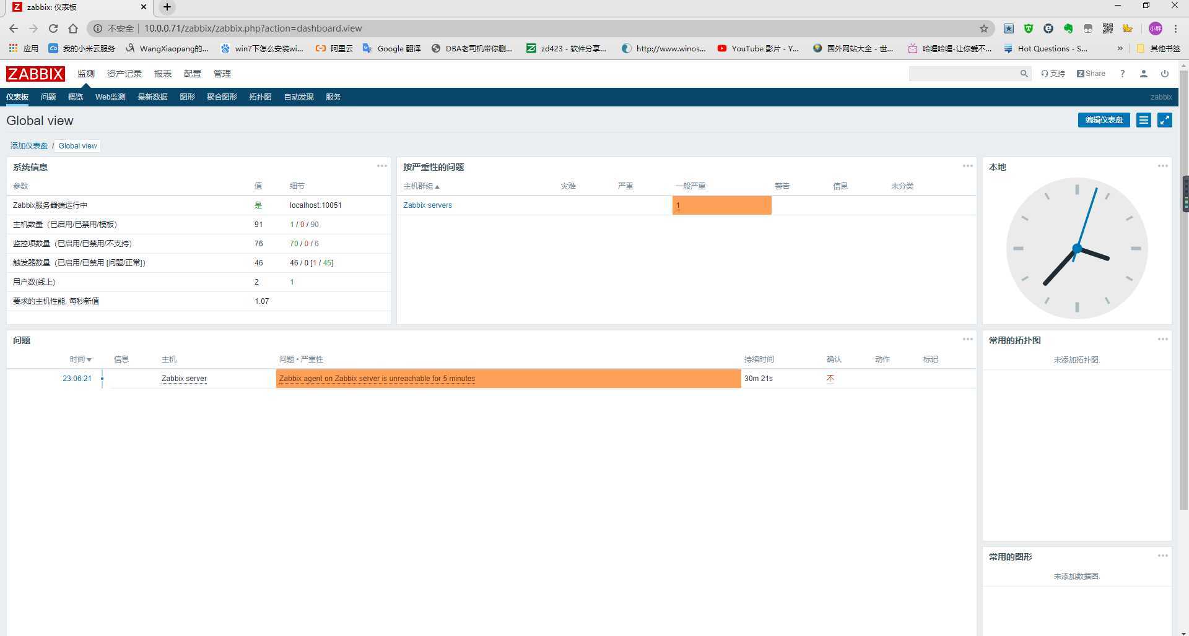Click the Chrome profile avatar

[1155, 28]
